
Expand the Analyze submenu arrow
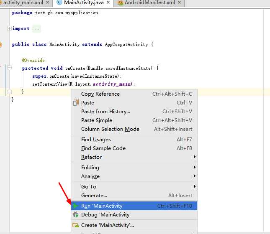[x=195, y=176]
